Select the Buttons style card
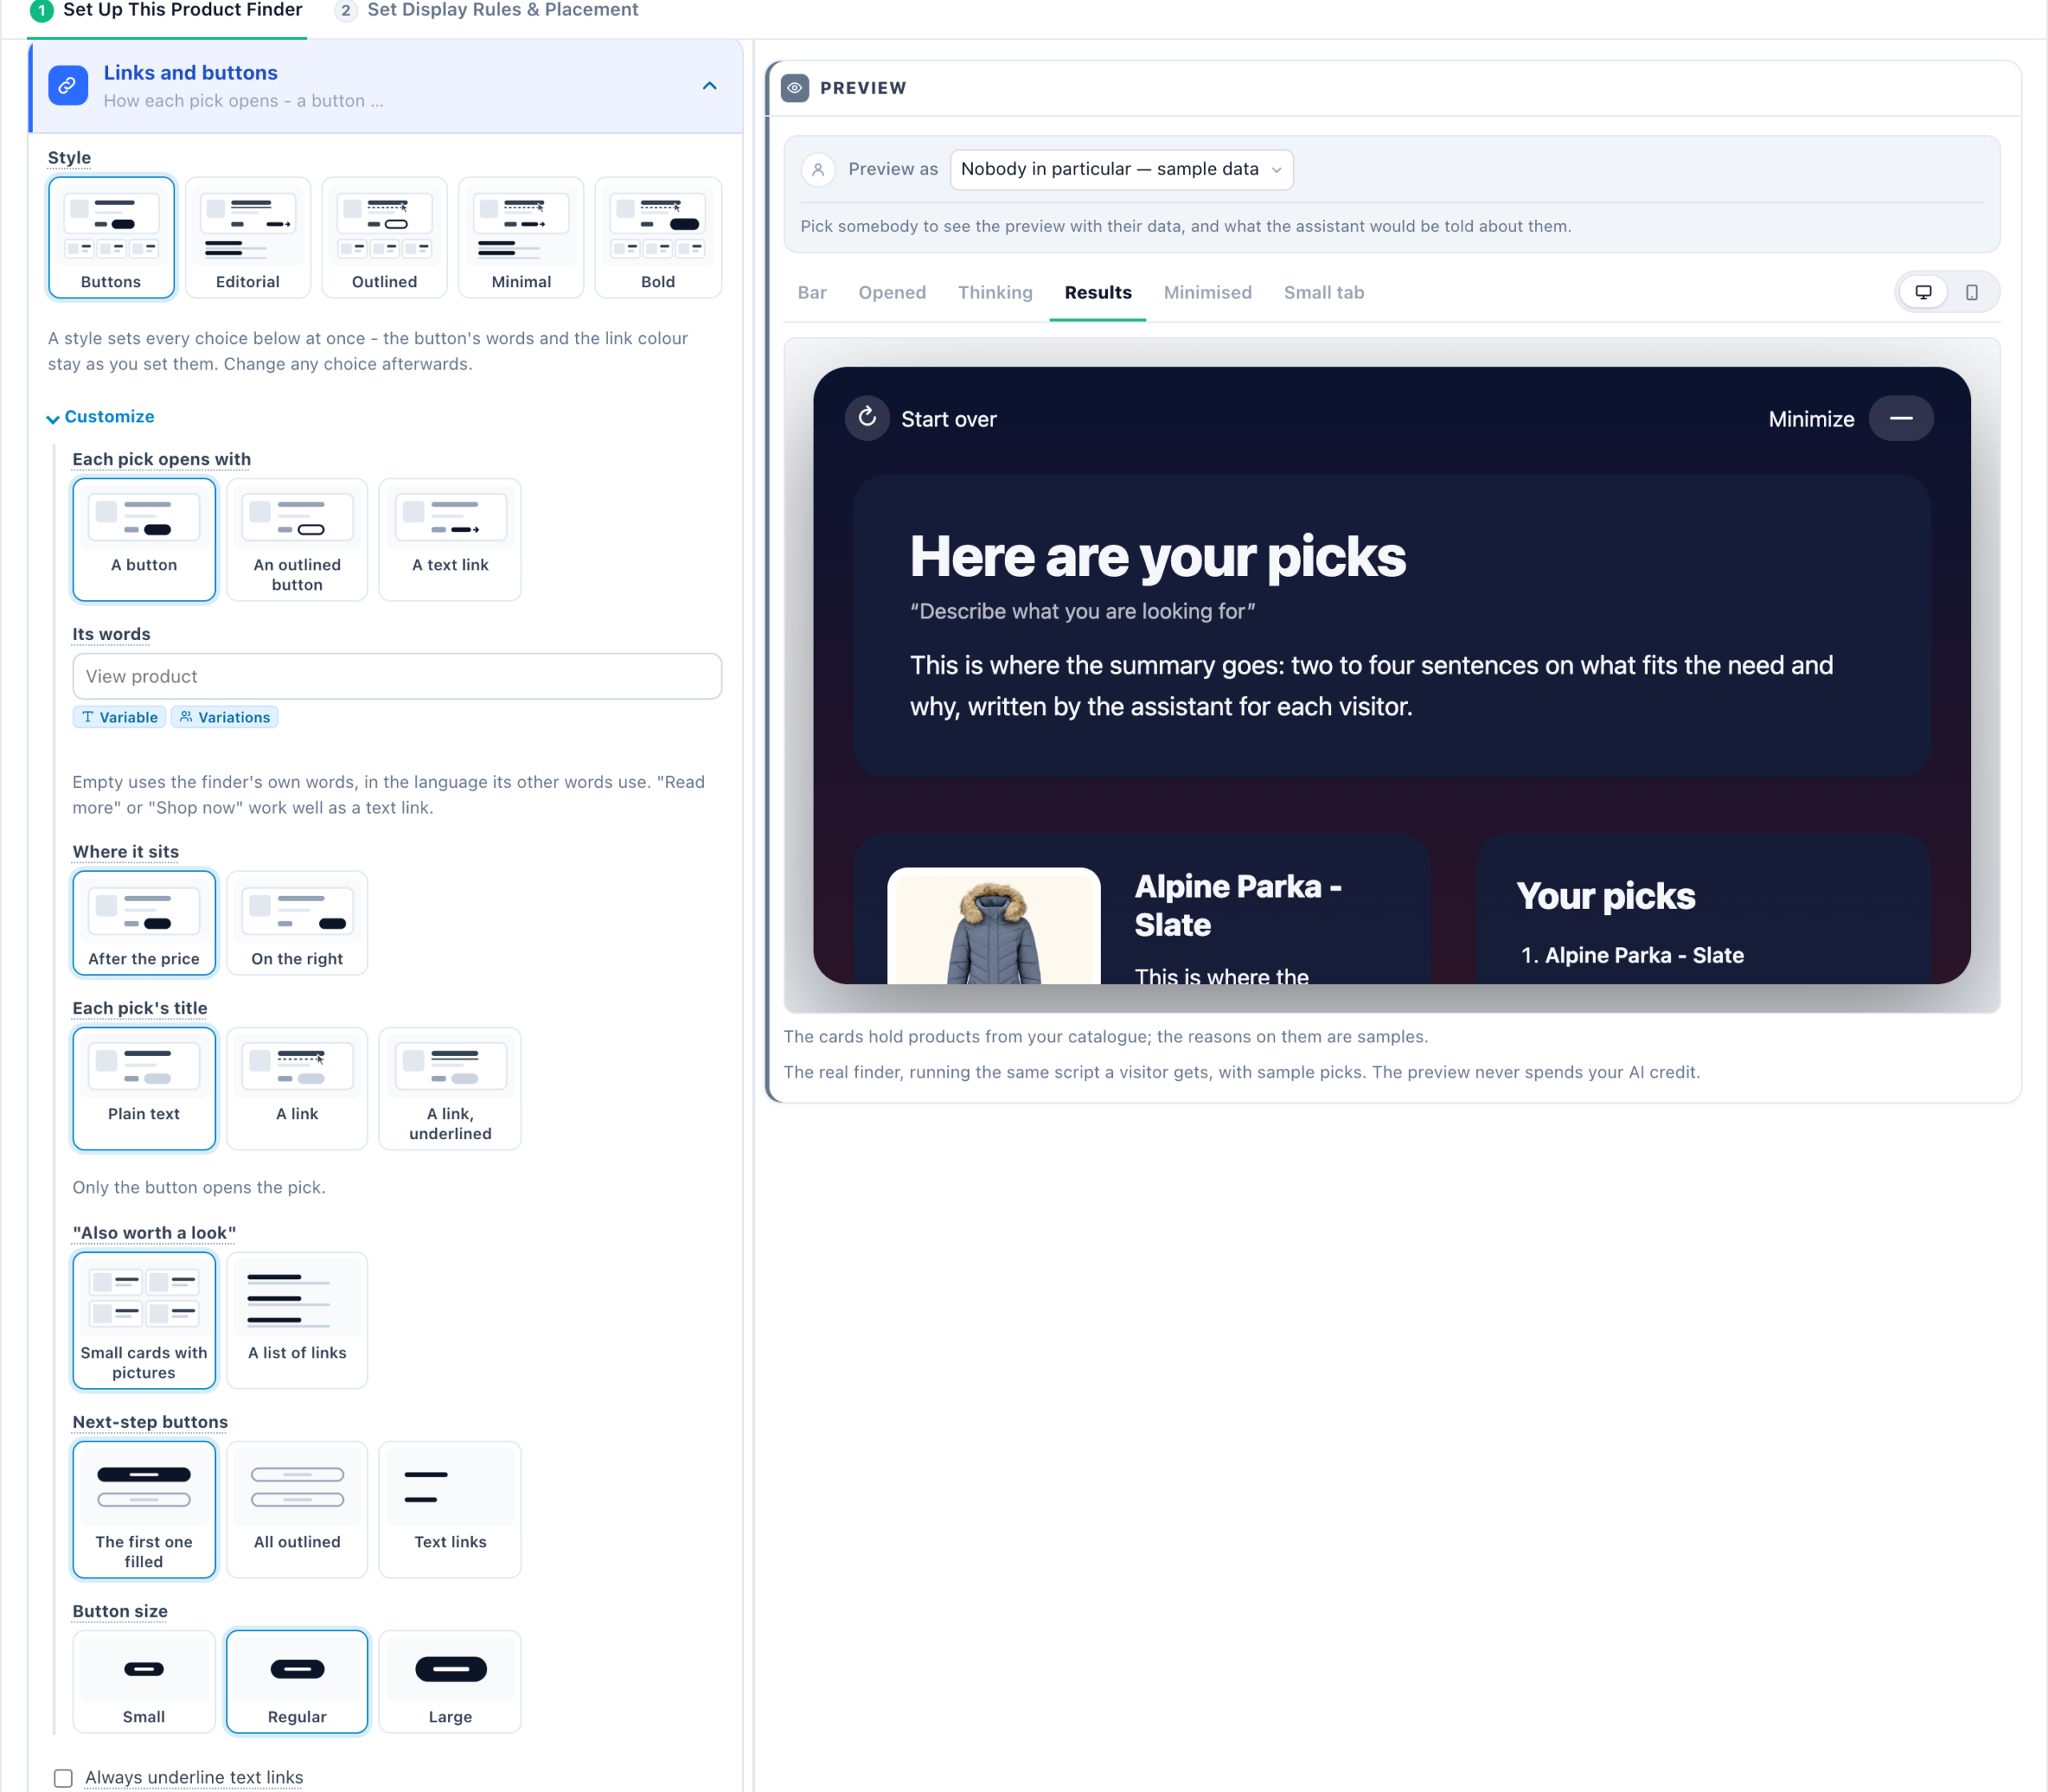 pyautogui.click(x=111, y=238)
